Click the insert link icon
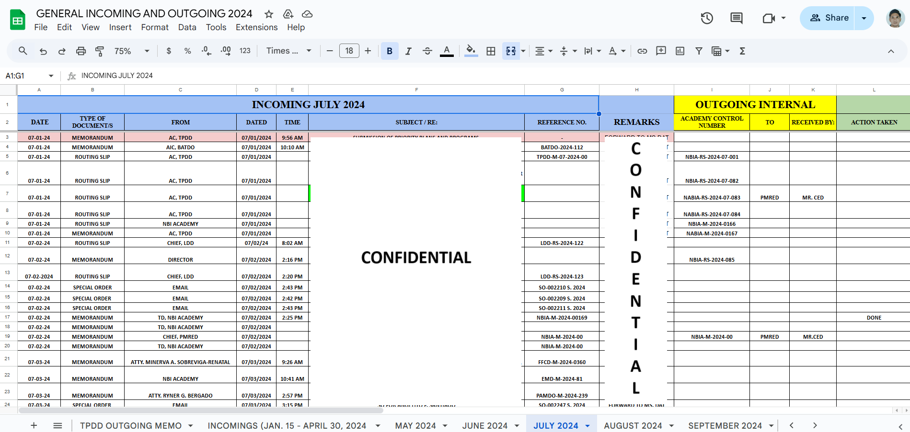 (642, 51)
